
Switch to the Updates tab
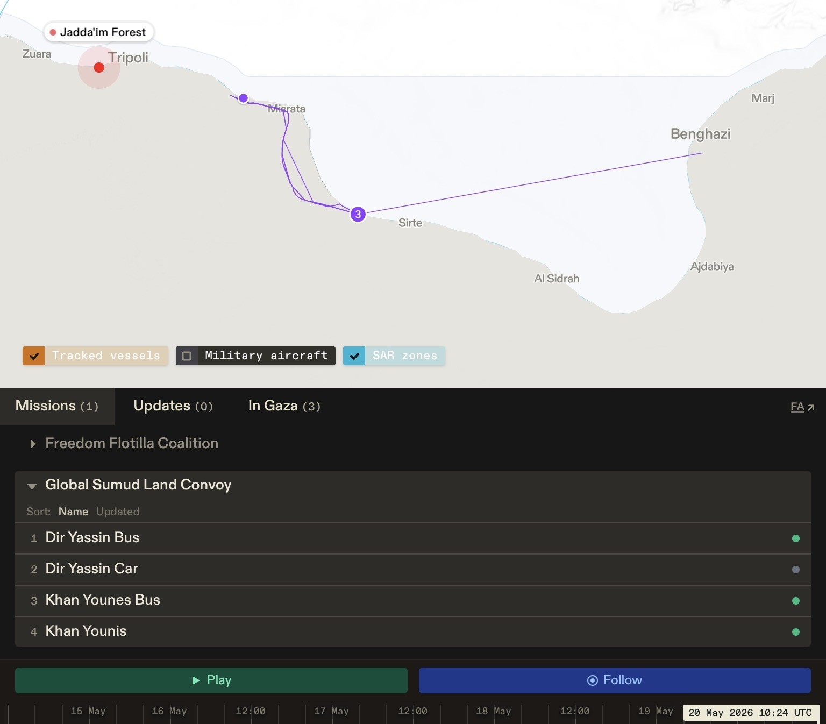coord(173,406)
